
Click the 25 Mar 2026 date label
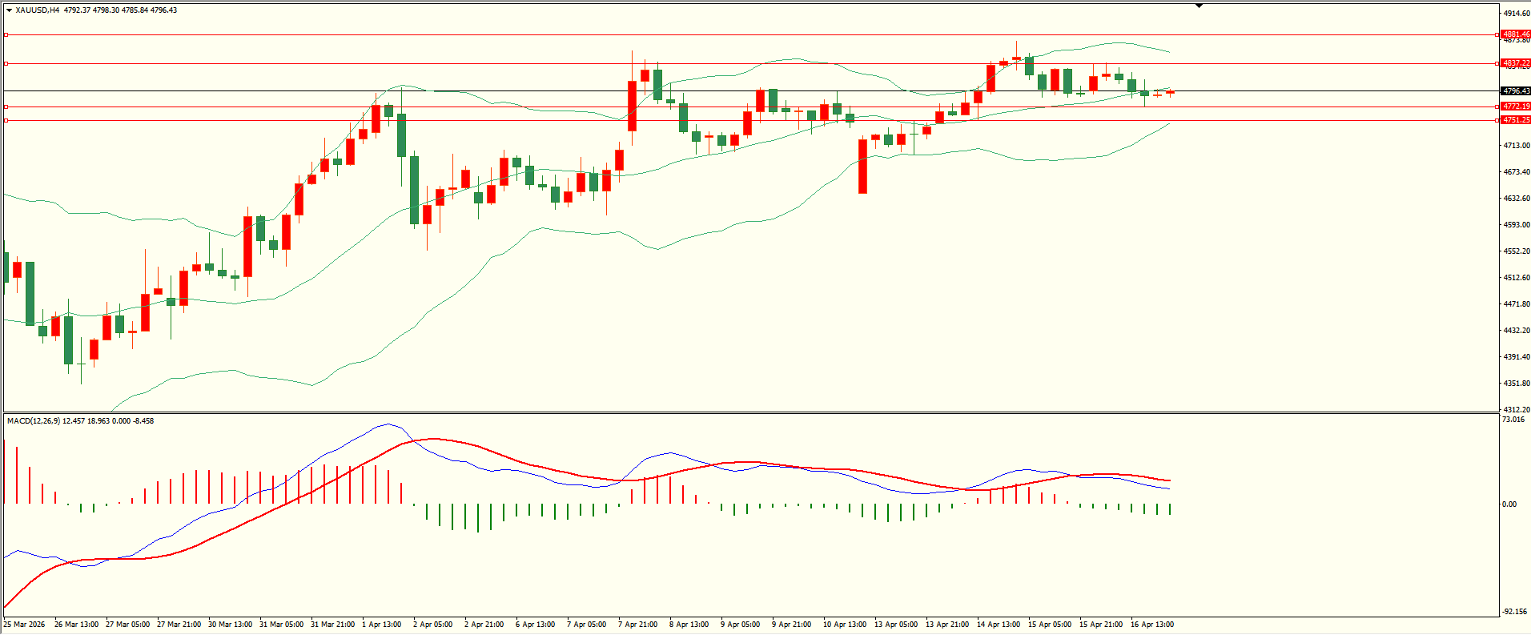(x=25, y=625)
